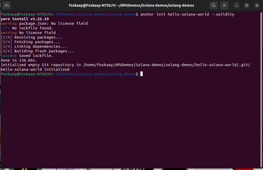Screen dimensions: 263x170
Task: Click the '[3/4] Linking dependencies...' line
Action: pyautogui.click(x=34, y=46)
